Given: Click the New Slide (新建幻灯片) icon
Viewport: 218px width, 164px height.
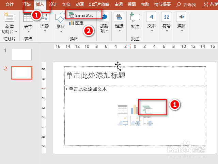Looking at the screenshot, I should coord(9,17).
